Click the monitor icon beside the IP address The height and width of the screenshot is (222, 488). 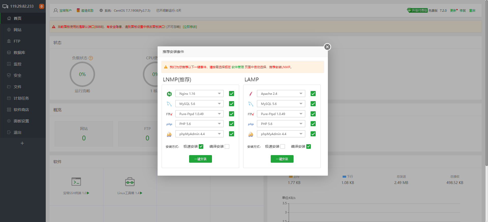click(x=5, y=6)
